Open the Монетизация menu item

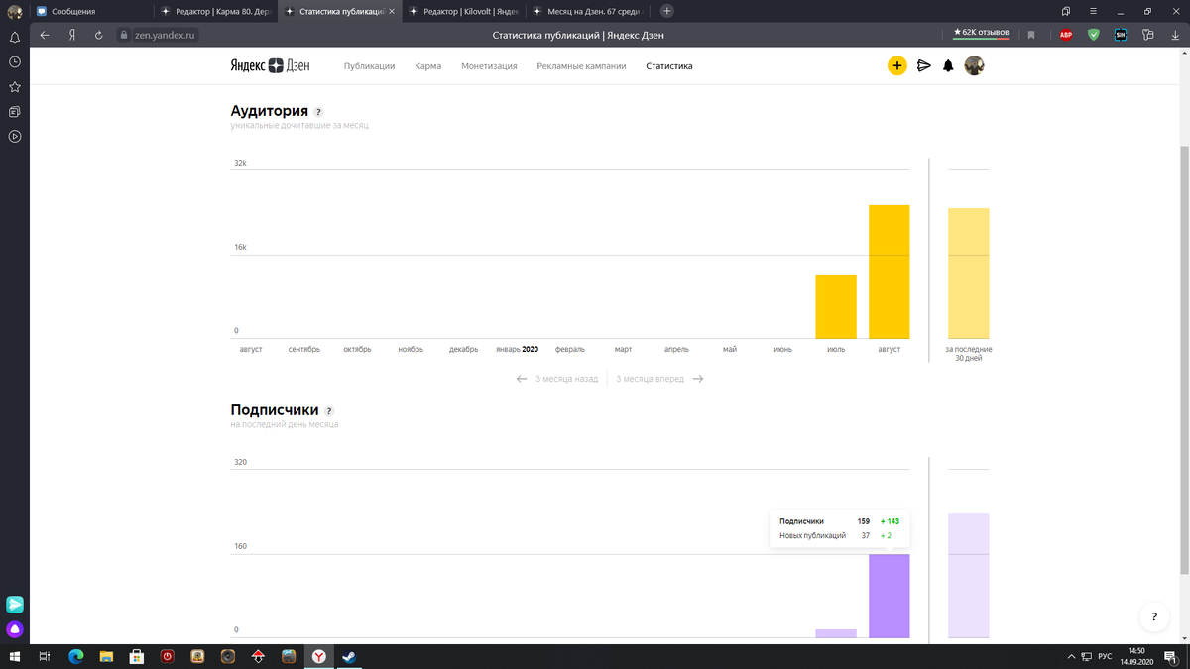489,66
